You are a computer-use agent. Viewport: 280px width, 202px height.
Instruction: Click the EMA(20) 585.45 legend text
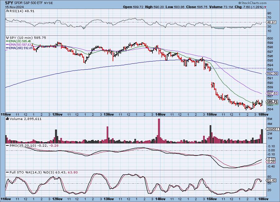coord(20,41)
